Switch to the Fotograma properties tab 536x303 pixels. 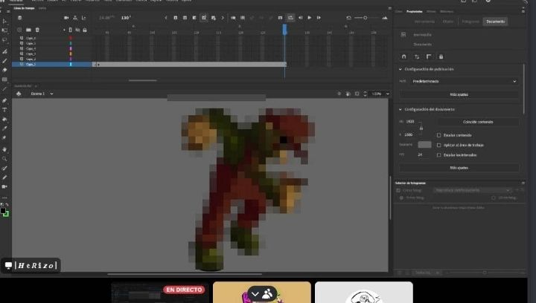pos(470,22)
